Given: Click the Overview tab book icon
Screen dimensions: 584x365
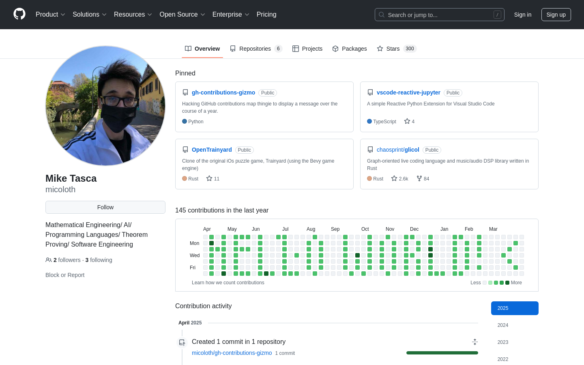Looking at the screenshot, I should click(x=188, y=49).
